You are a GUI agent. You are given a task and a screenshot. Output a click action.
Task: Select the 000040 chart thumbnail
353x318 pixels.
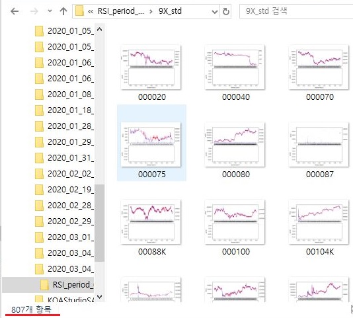click(x=235, y=67)
